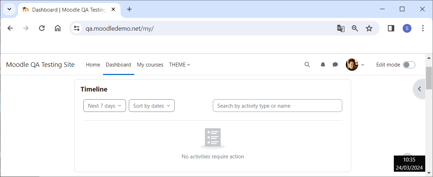Image resolution: width=433 pixels, height=177 pixels.
Task: Open Chrome side panel icon
Action: pos(391,29)
